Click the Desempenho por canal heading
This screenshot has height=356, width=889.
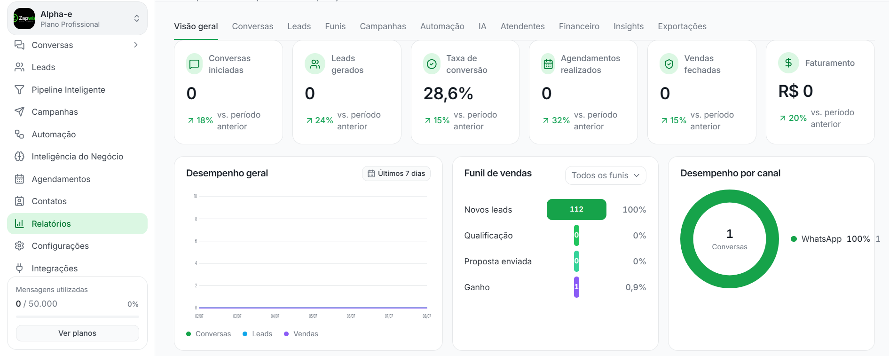730,173
